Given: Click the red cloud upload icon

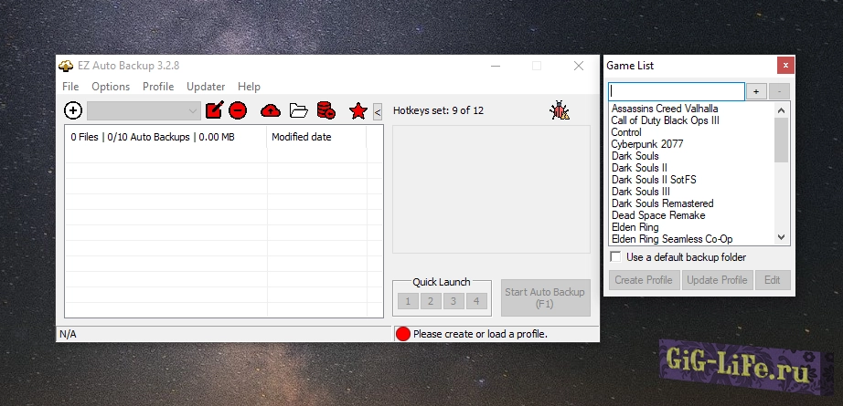Looking at the screenshot, I should (x=271, y=111).
